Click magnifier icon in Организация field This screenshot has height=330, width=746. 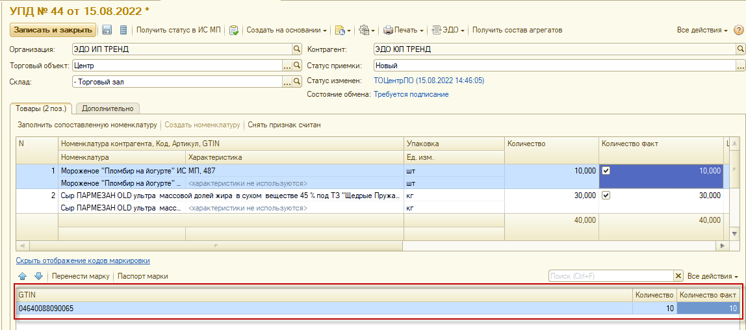pyautogui.click(x=297, y=49)
